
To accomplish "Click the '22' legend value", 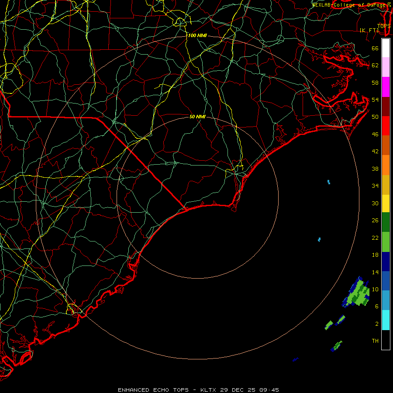I will (x=375, y=238).
